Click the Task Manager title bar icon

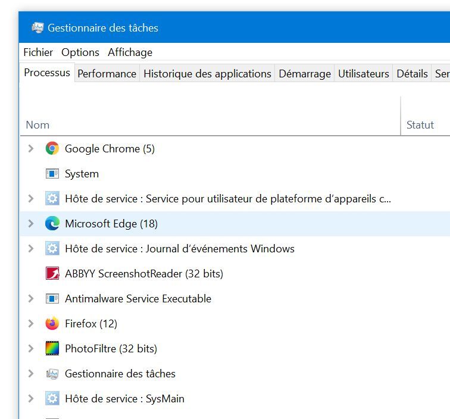pos(37,28)
